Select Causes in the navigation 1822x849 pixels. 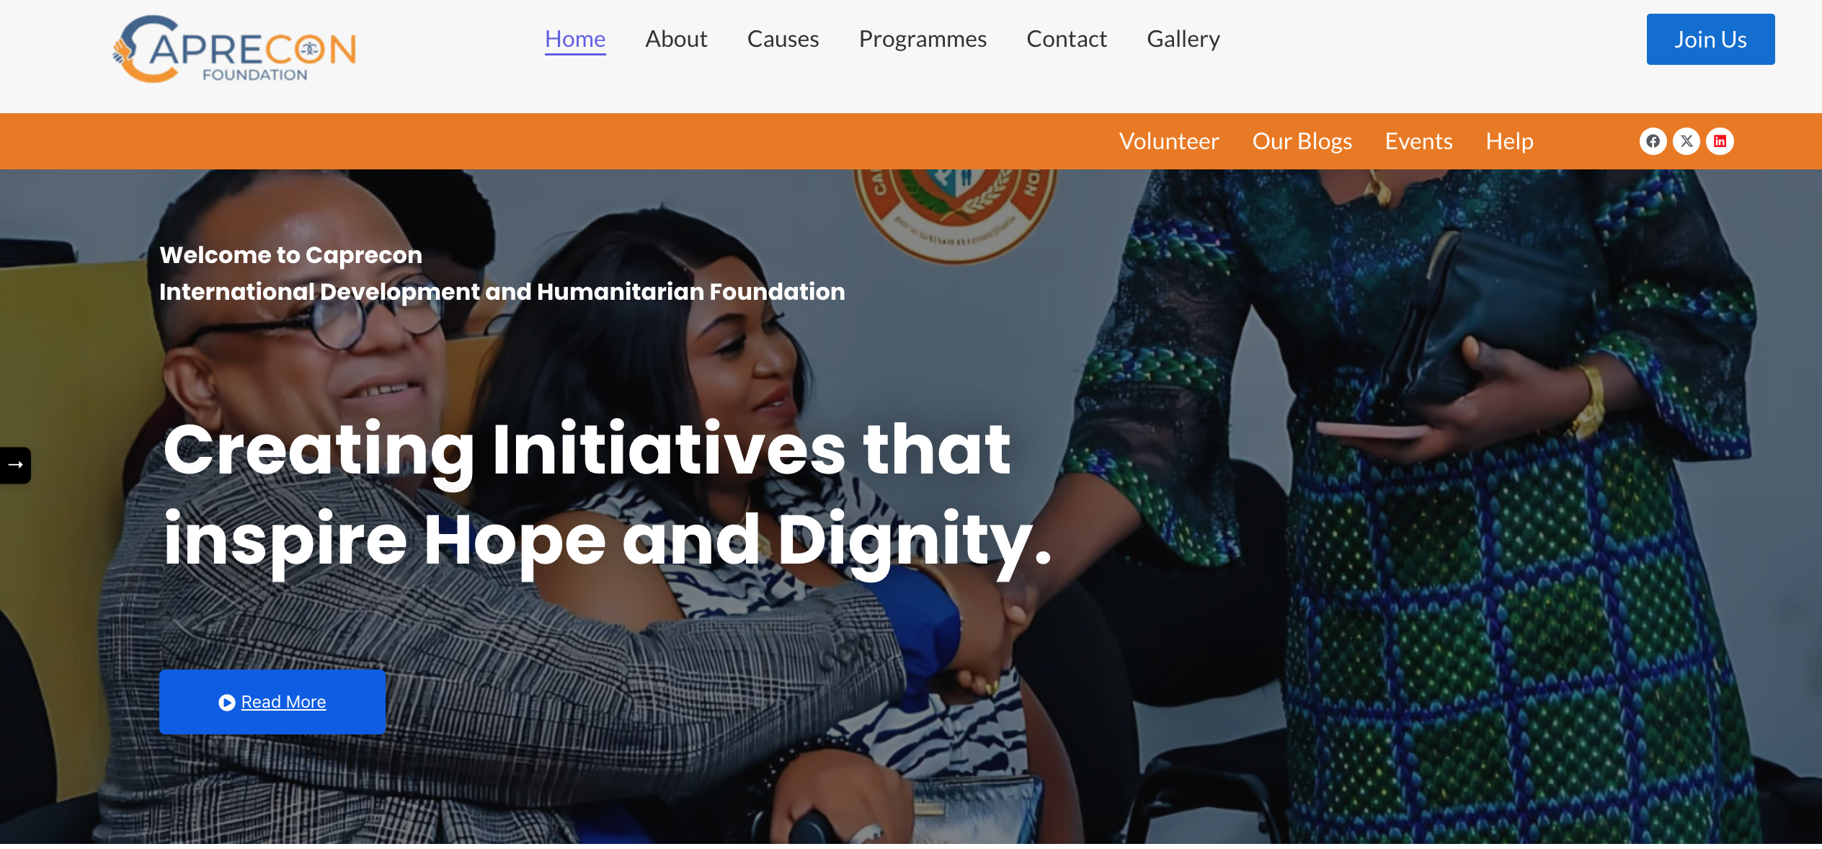pyautogui.click(x=783, y=39)
